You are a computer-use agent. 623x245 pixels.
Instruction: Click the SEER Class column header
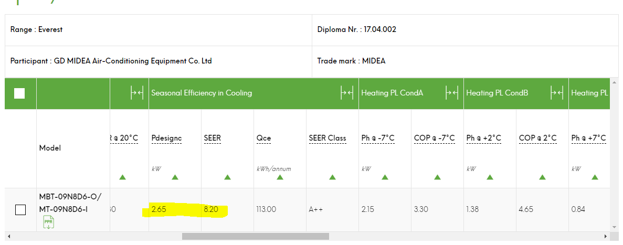[x=328, y=138]
